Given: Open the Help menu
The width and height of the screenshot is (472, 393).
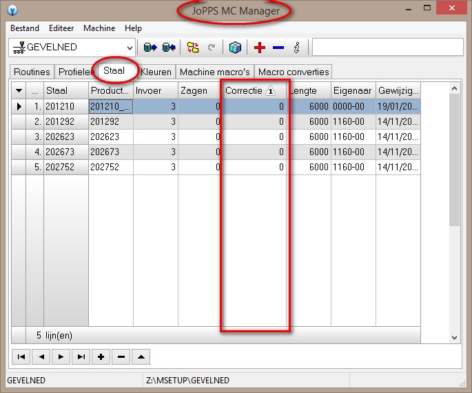Looking at the screenshot, I should [133, 28].
